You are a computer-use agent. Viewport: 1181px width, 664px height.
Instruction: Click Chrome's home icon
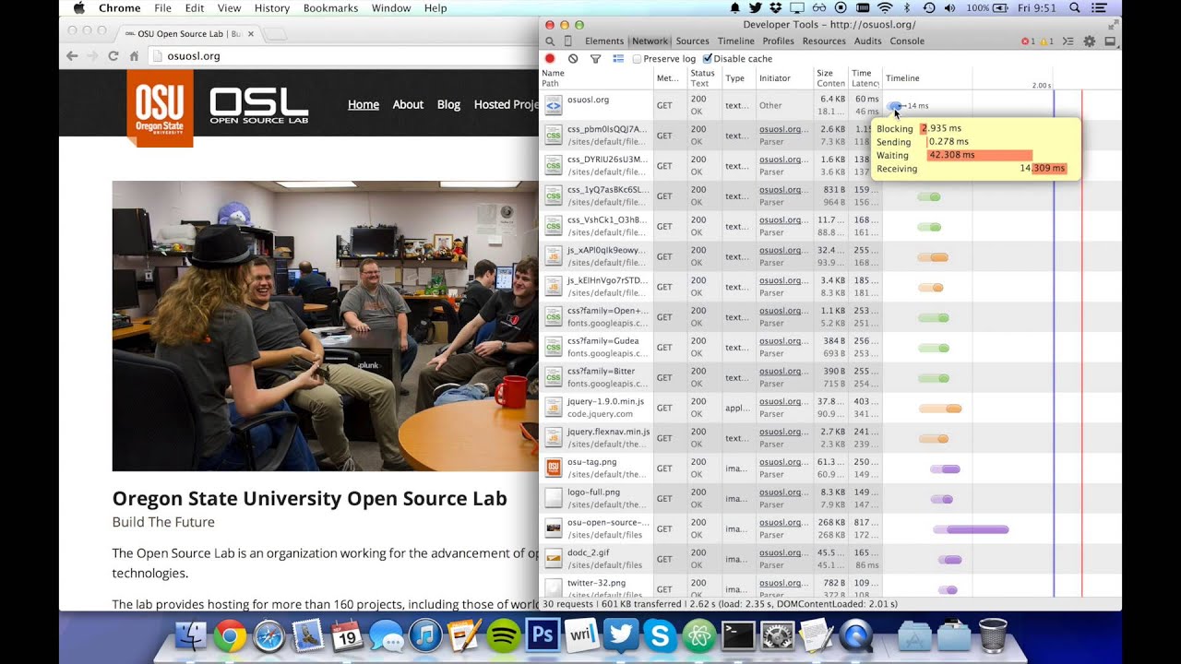pos(134,56)
